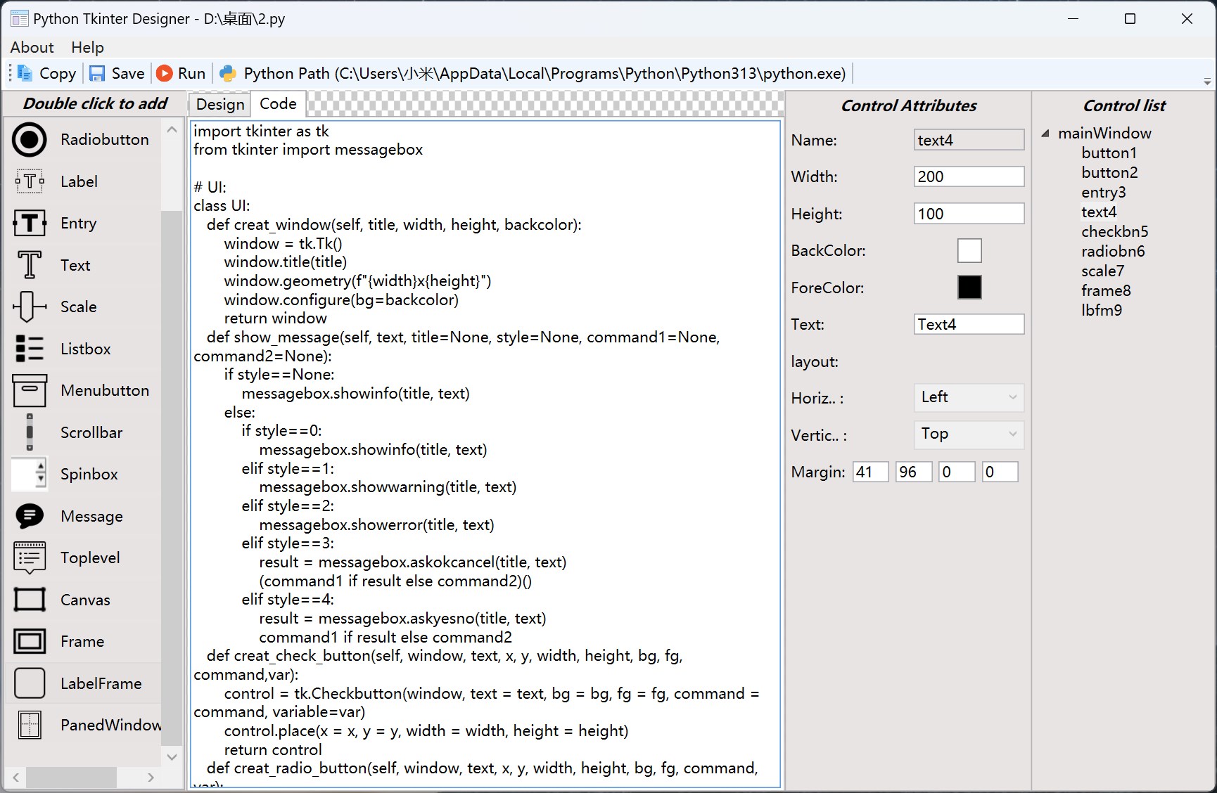1217x793 pixels.
Task: Click the orange Run play icon
Action: click(165, 73)
